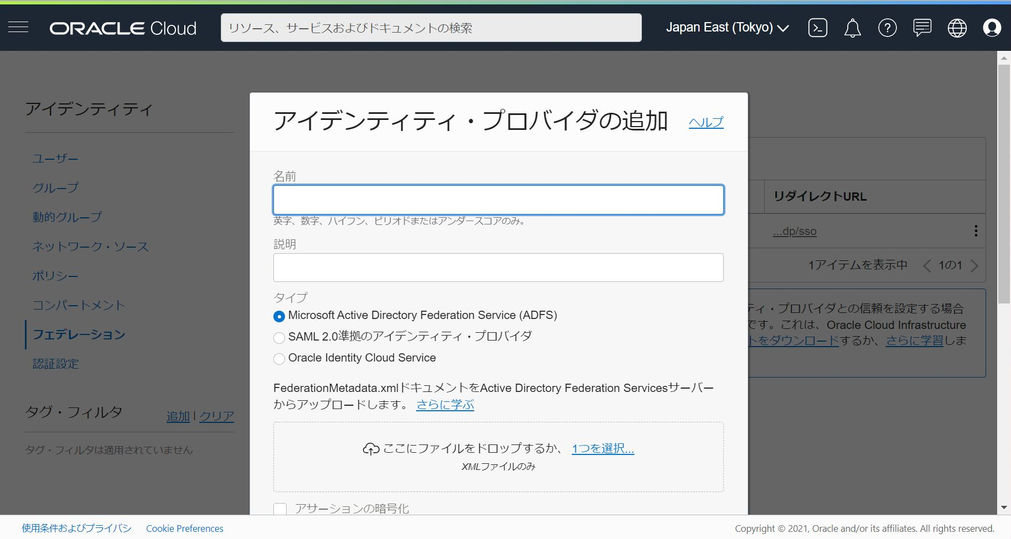
Task: Open コンパートメント in the identity sidebar
Action: [79, 305]
